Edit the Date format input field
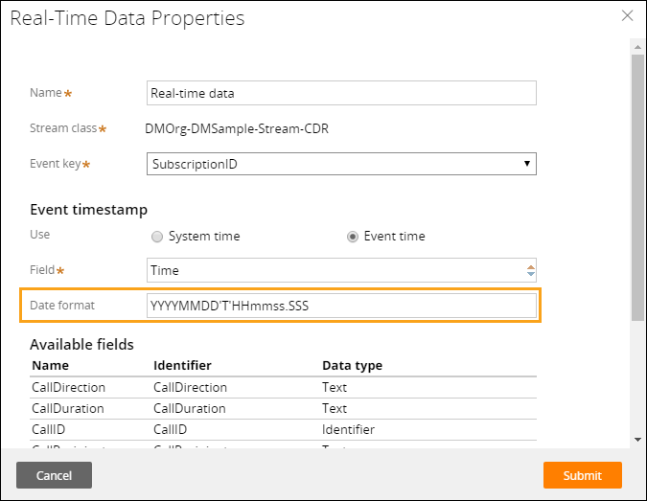Screen dimensions: 647x501 point(341,306)
